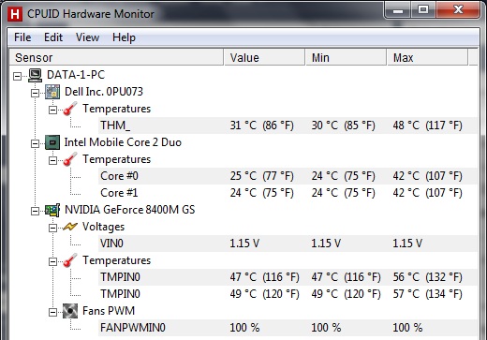This screenshot has width=487, height=340.
Task: Click the TMPIN0 max 57 °C (134 °F)
Action: click(x=428, y=294)
